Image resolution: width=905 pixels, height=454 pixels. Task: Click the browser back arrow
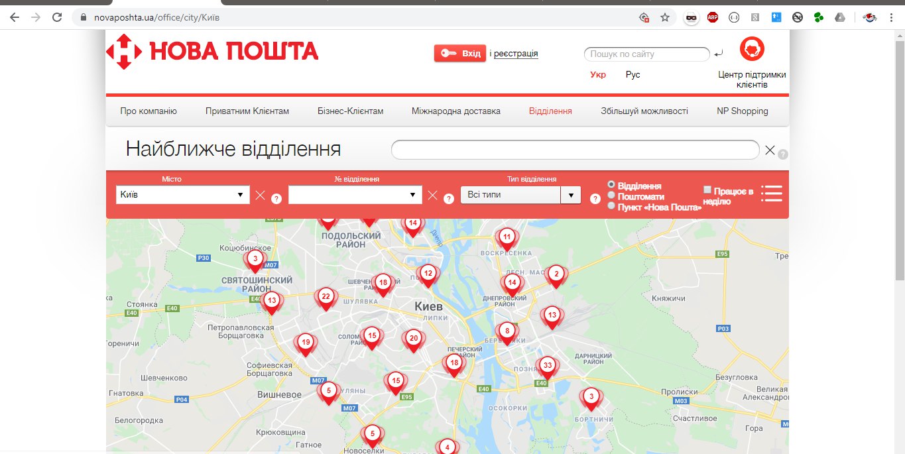(14, 18)
